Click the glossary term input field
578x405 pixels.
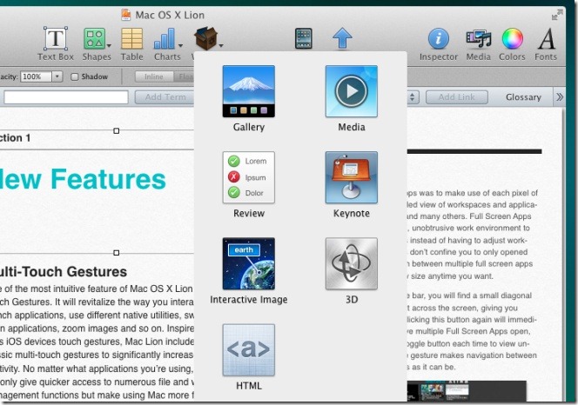point(66,97)
